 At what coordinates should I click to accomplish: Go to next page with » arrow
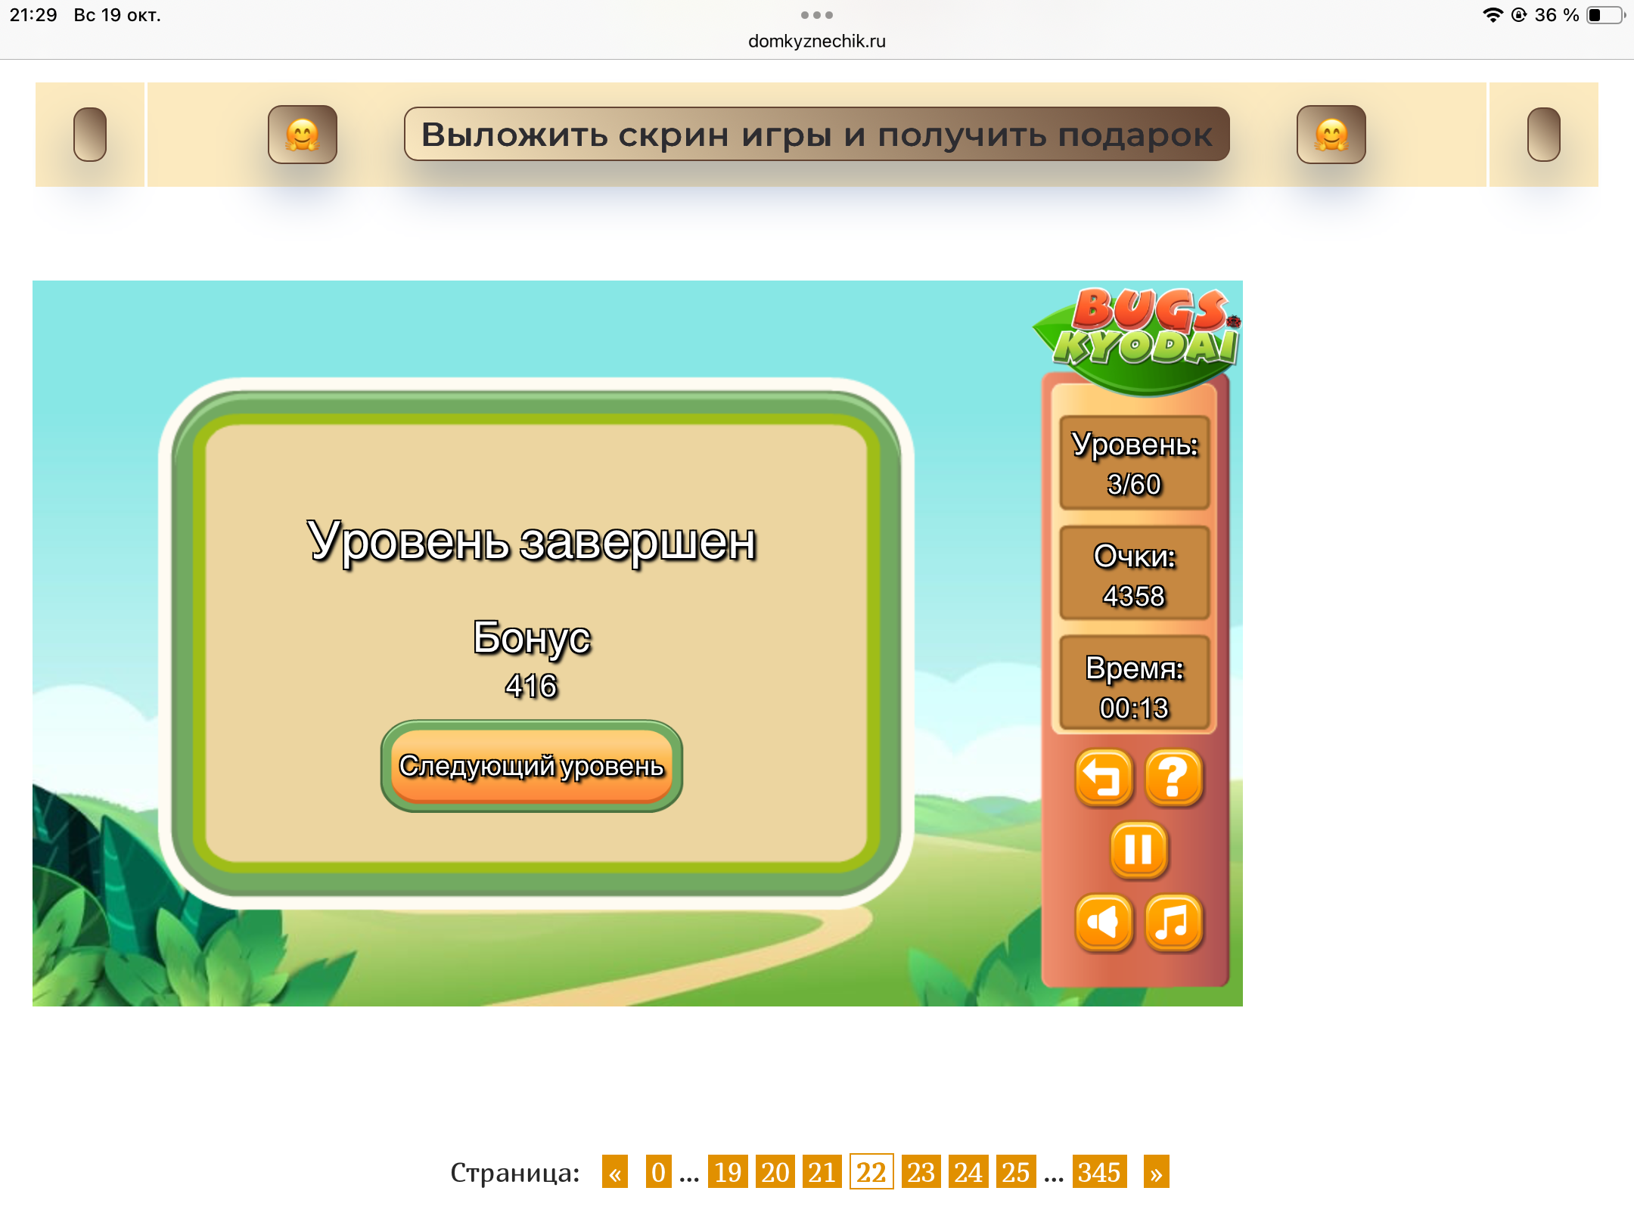pos(1156,1172)
